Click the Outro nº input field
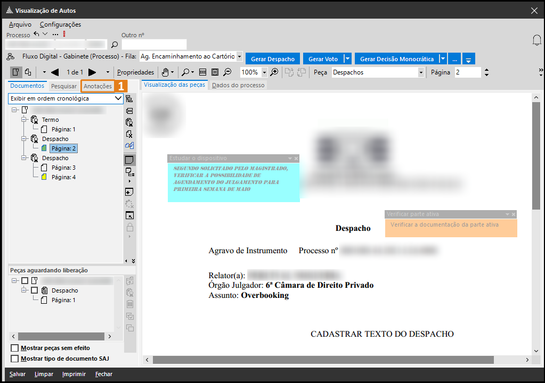The image size is (545, 383). point(154,44)
